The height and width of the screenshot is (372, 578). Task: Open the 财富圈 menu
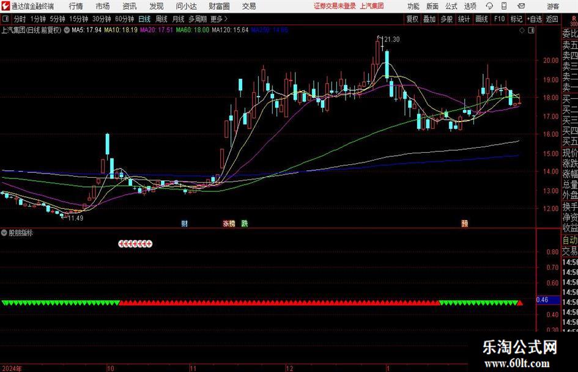pos(220,6)
